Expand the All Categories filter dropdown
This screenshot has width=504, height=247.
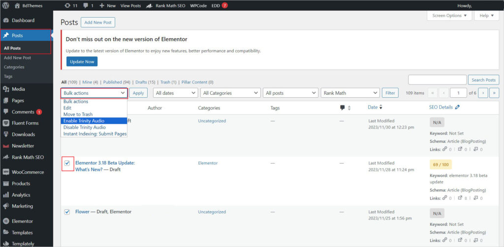(230, 93)
